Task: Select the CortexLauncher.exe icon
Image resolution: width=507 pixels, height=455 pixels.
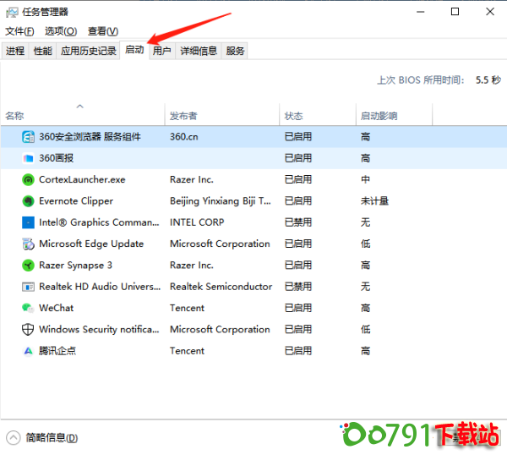Action: tap(28, 180)
